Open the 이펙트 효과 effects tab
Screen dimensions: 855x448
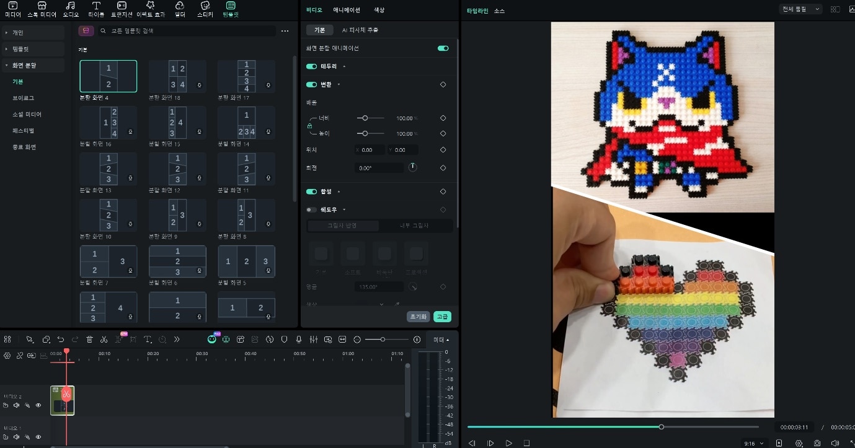(150, 9)
